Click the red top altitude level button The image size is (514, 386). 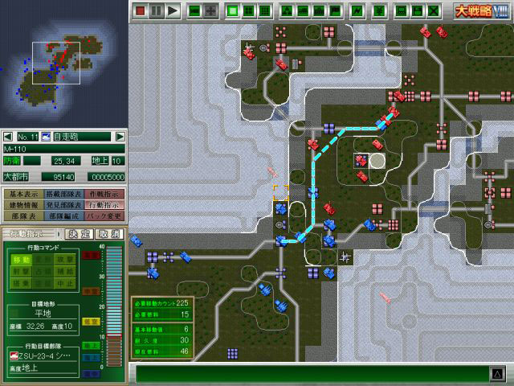[91, 256]
